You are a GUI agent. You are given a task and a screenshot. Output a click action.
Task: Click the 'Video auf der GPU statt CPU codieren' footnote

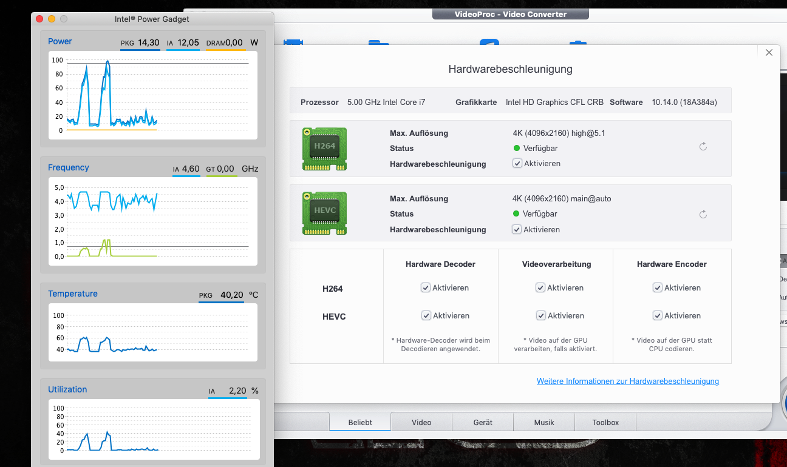pos(672,344)
